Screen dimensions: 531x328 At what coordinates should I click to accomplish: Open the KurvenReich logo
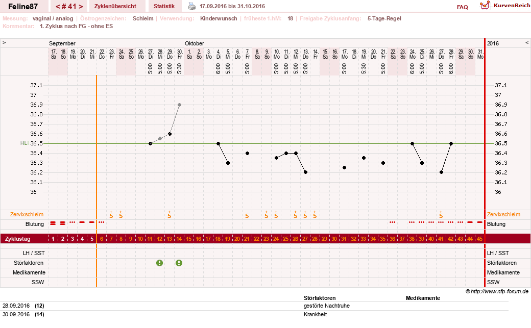[x=504, y=6]
